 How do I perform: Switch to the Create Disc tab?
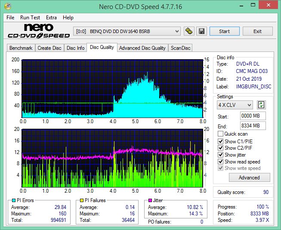(49, 48)
